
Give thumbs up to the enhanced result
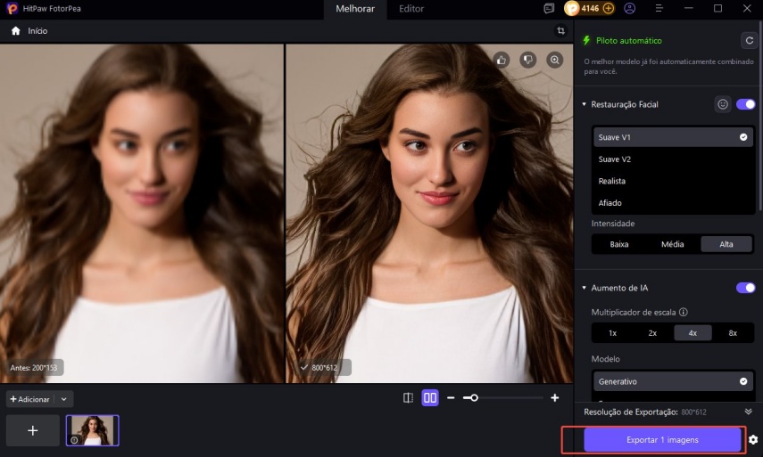pyautogui.click(x=502, y=60)
